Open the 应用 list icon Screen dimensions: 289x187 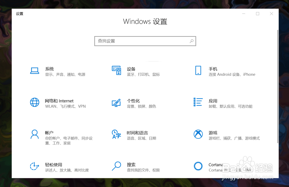point(198,102)
